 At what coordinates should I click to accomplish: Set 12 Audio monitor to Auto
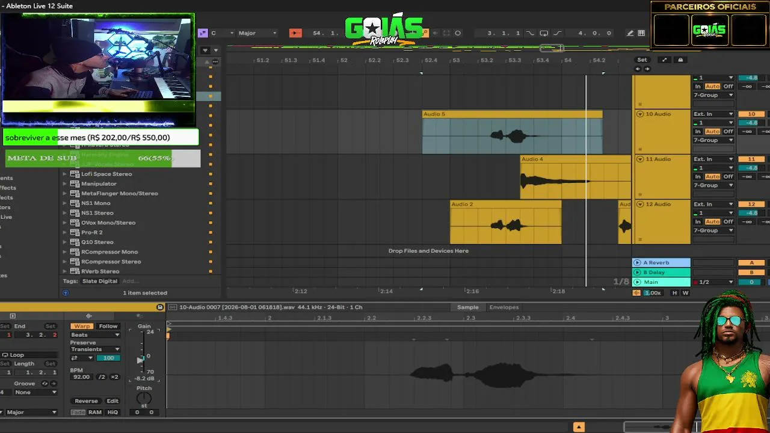coord(712,221)
